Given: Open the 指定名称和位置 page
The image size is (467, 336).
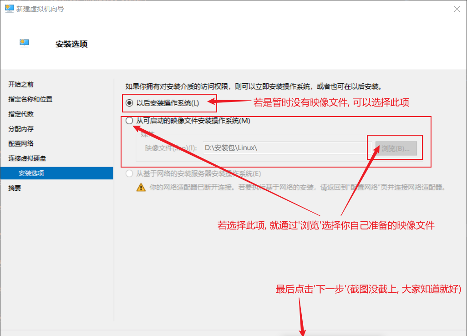Looking at the screenshot, I should tap(30, 99).
